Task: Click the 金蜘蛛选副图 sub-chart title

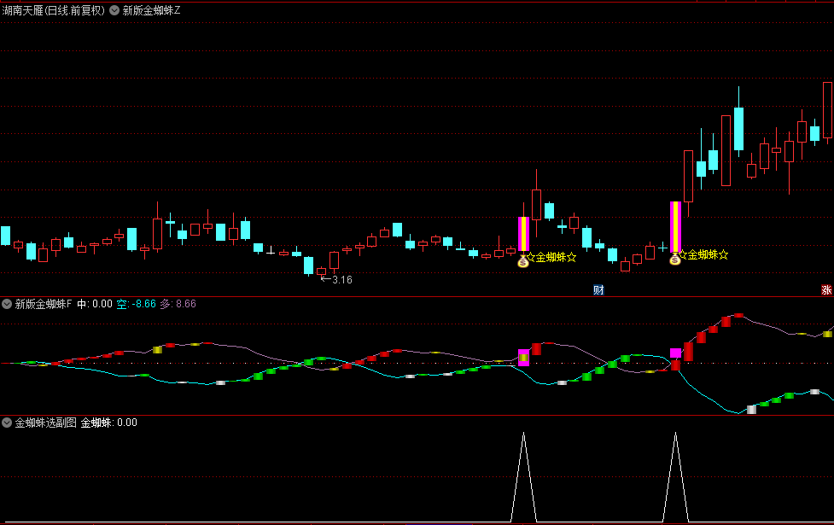Action: (x=46, y=423)
